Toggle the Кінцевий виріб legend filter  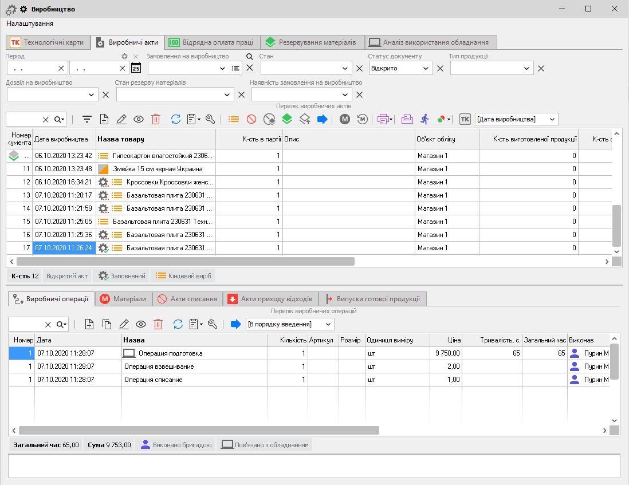point(183,276)
